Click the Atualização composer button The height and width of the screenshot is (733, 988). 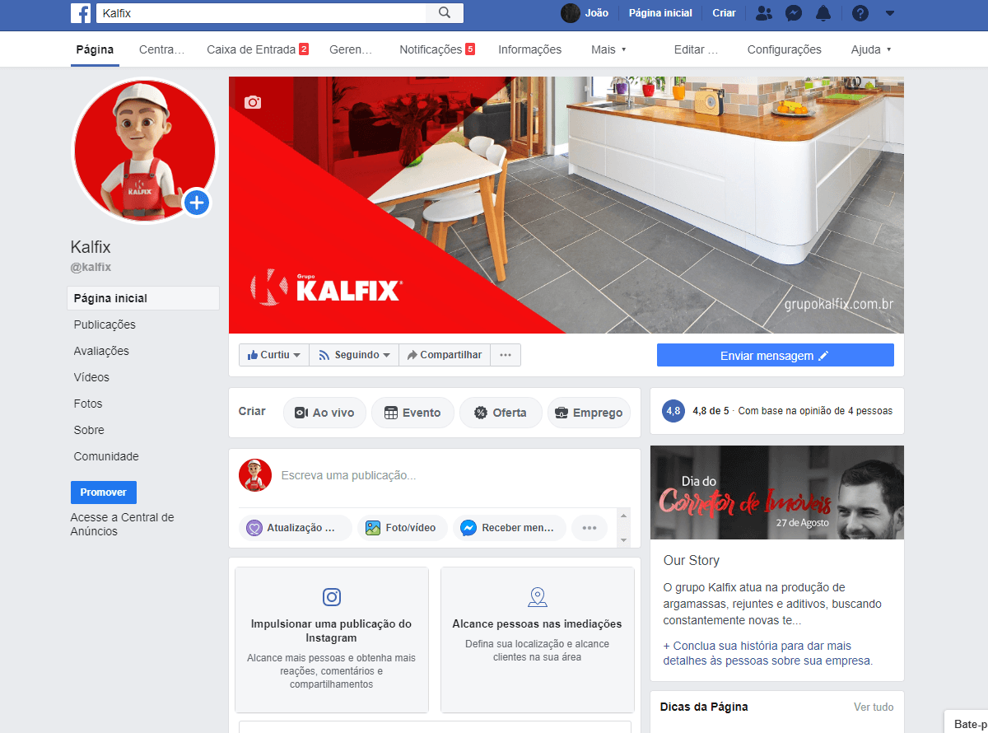[x=296, y=528]
